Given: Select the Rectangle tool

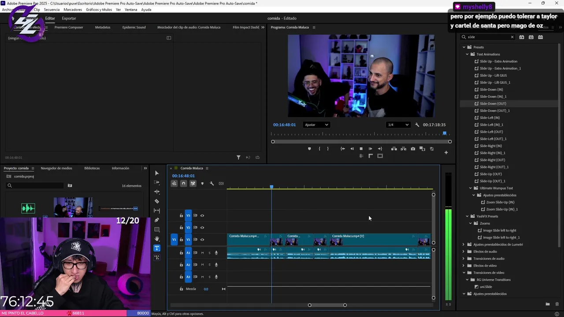Looking at the screenshot, I should click(157, 229).
